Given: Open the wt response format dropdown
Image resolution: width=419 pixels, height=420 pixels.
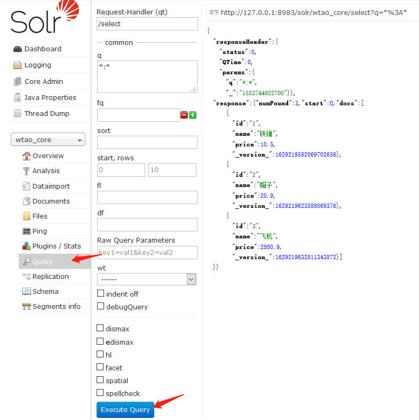Looking at the screenshot, I should (x=147, y=279).
